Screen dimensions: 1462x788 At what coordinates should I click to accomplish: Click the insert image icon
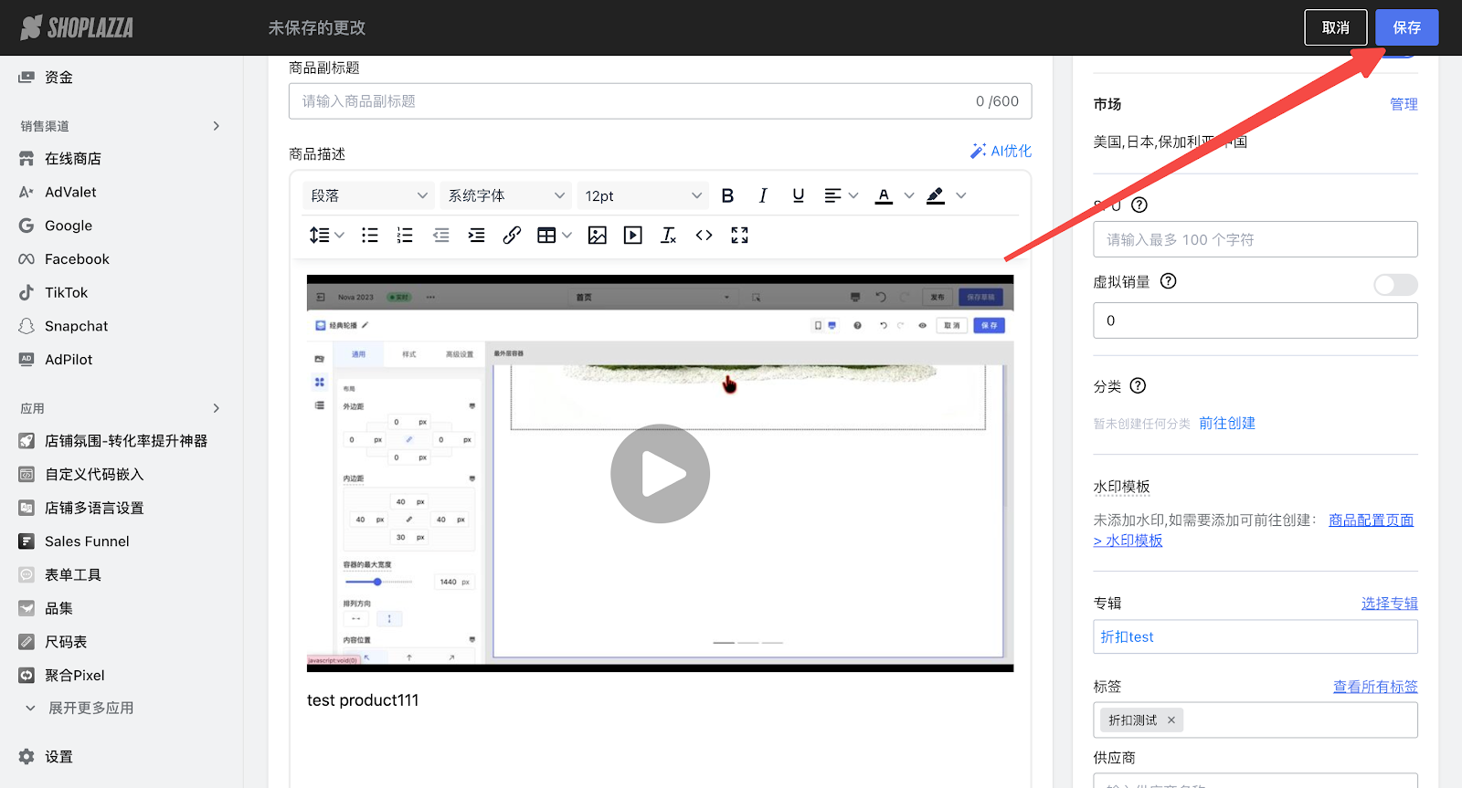[x=597, y=236]
